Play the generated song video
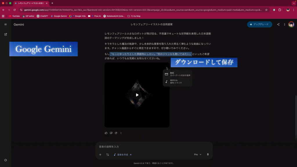The image size is (297, 167). 137,95
